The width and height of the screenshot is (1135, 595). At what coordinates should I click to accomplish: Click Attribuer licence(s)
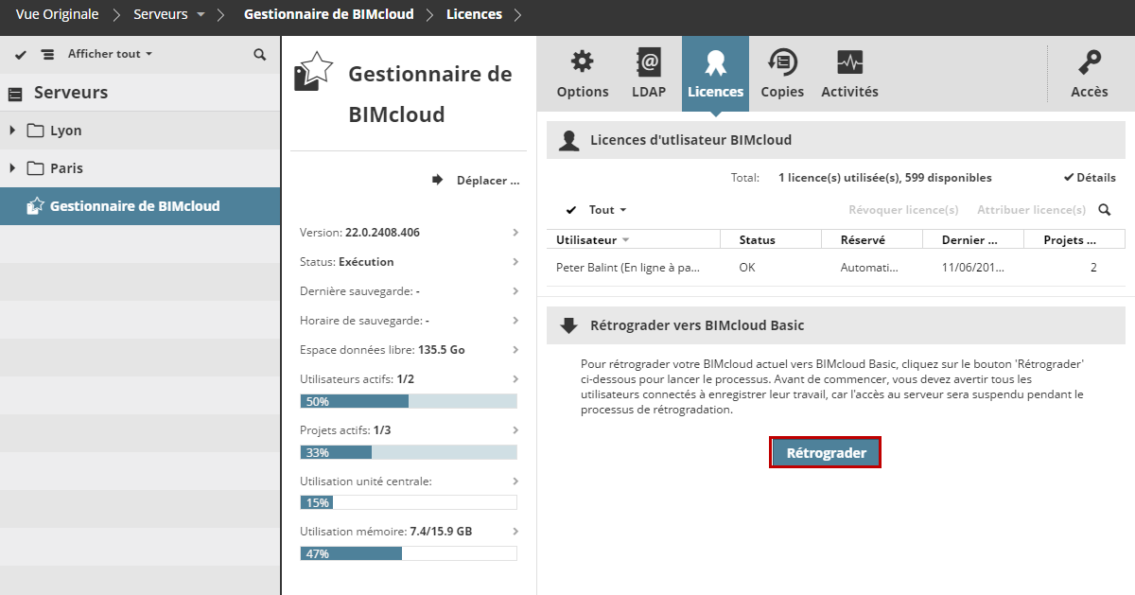1031,210
